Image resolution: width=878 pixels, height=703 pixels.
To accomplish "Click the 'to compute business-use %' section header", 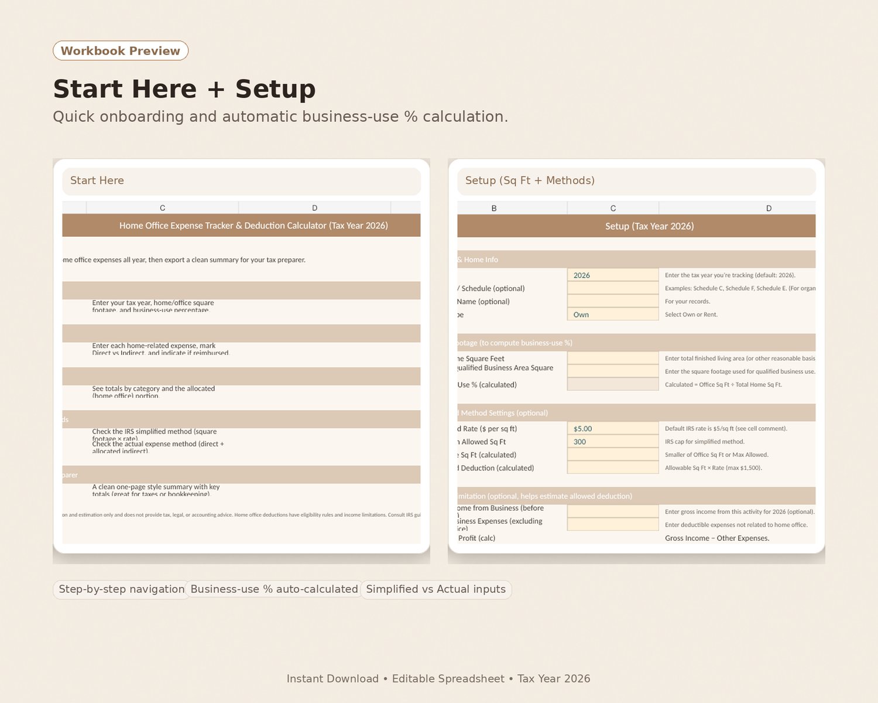I will click(x=637, y=343).
